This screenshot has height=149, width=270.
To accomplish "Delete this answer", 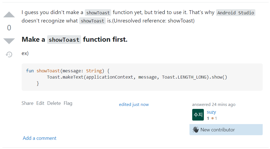I will [54, 103].
